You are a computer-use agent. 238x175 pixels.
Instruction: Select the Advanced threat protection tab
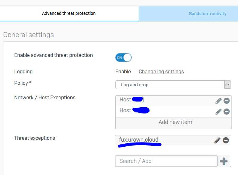click(x=69, y=13)
